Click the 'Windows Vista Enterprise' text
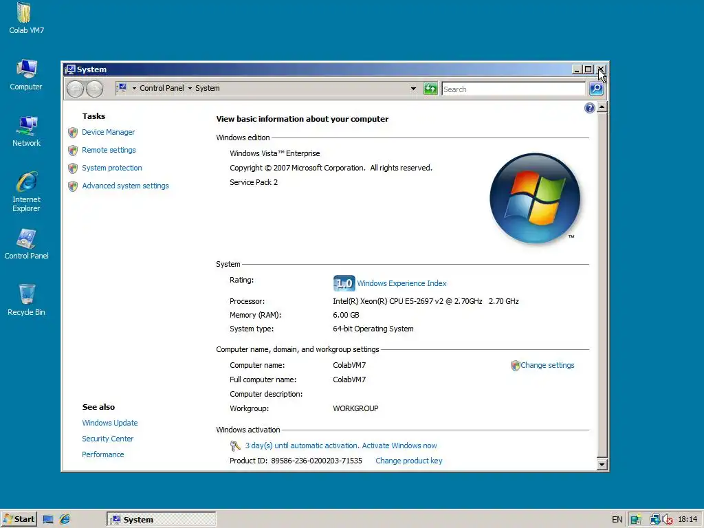704x528 pixels. [x=275, y=153]
